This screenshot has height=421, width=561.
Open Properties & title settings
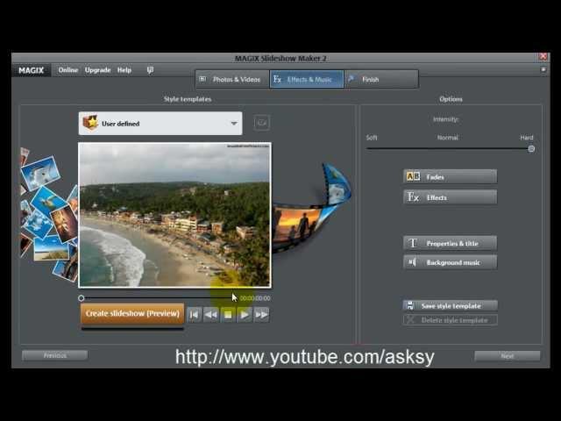[450, 243]
